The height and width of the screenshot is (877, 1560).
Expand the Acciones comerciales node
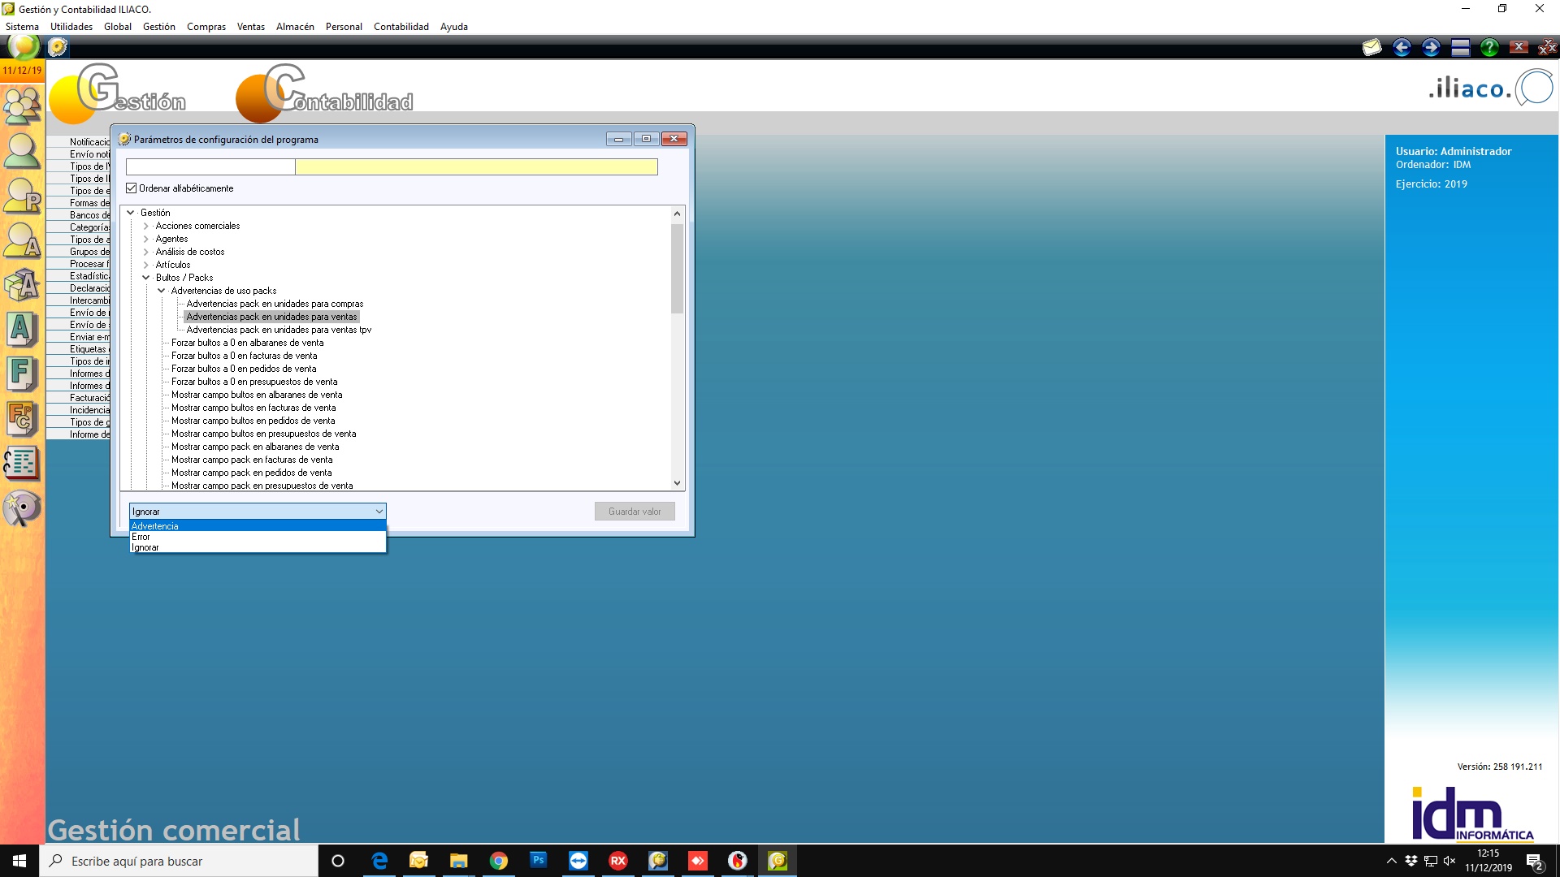[146, 226]
